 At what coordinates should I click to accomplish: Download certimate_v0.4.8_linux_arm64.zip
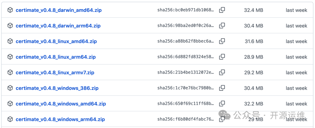pyautogui.click(x=56, y=57)
